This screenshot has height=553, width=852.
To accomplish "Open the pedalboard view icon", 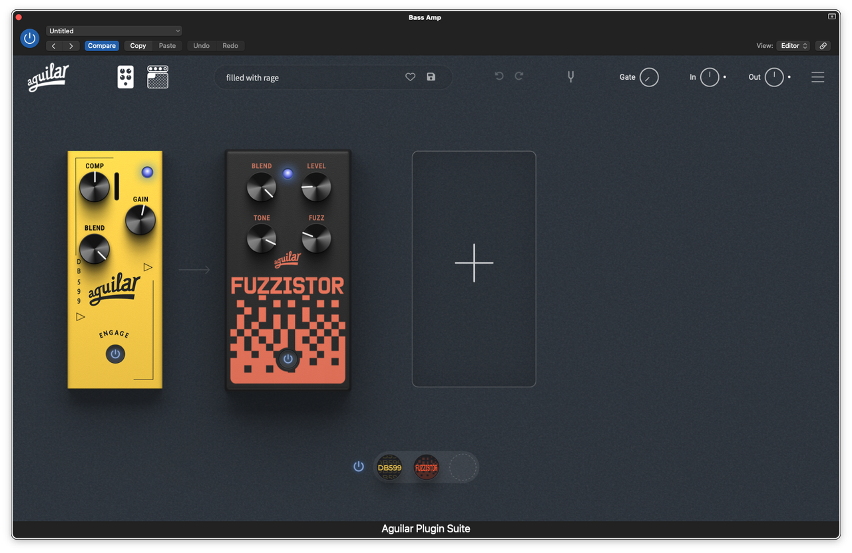I will tap(125, 77).
